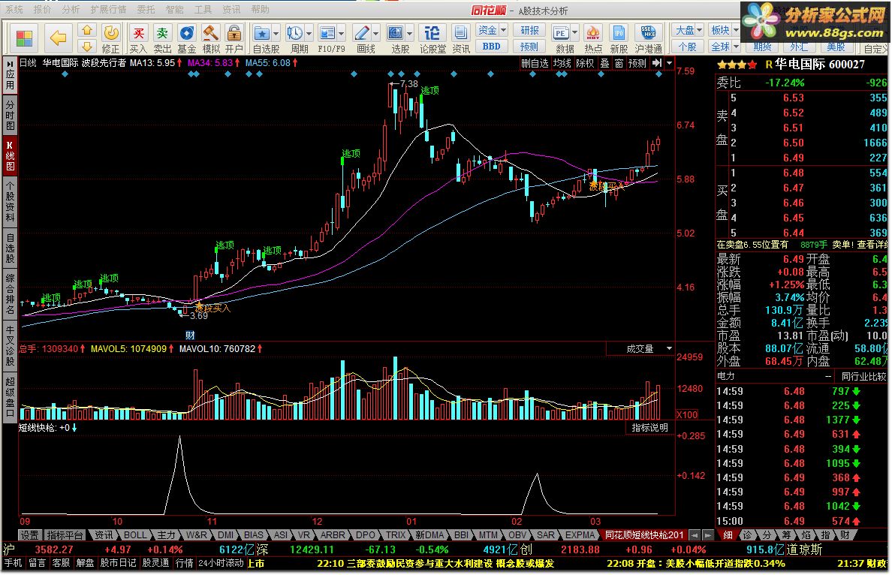Toggle the 窗 window layout option
Screen dimensions: 892x575
[619, 63]
